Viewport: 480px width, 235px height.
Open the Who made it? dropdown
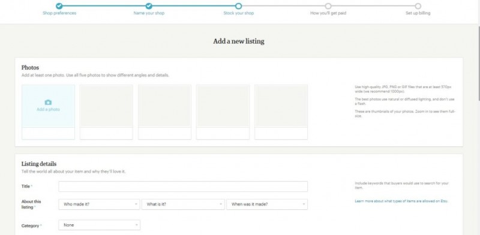pos(99,204)
